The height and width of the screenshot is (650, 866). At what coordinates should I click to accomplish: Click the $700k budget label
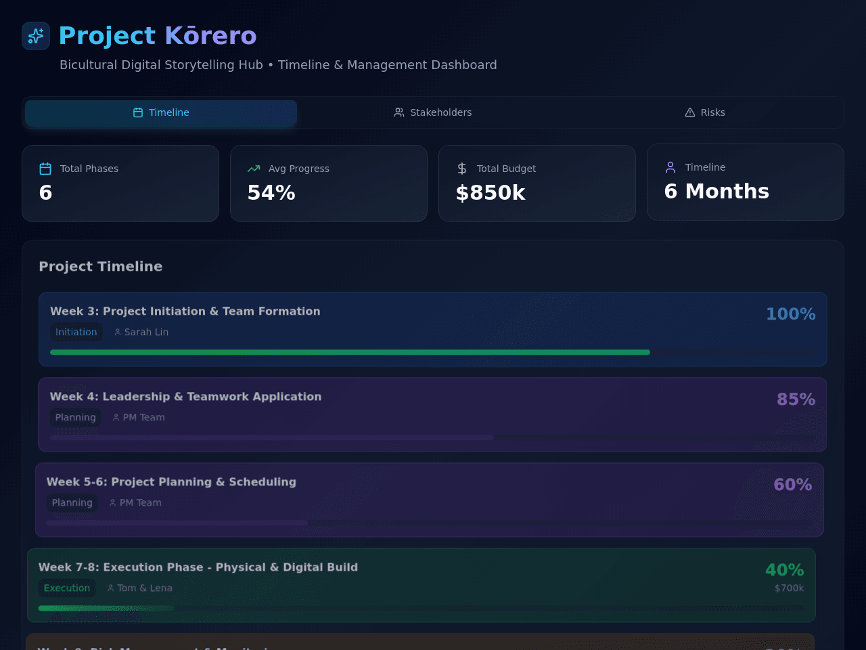click(789, 588)
